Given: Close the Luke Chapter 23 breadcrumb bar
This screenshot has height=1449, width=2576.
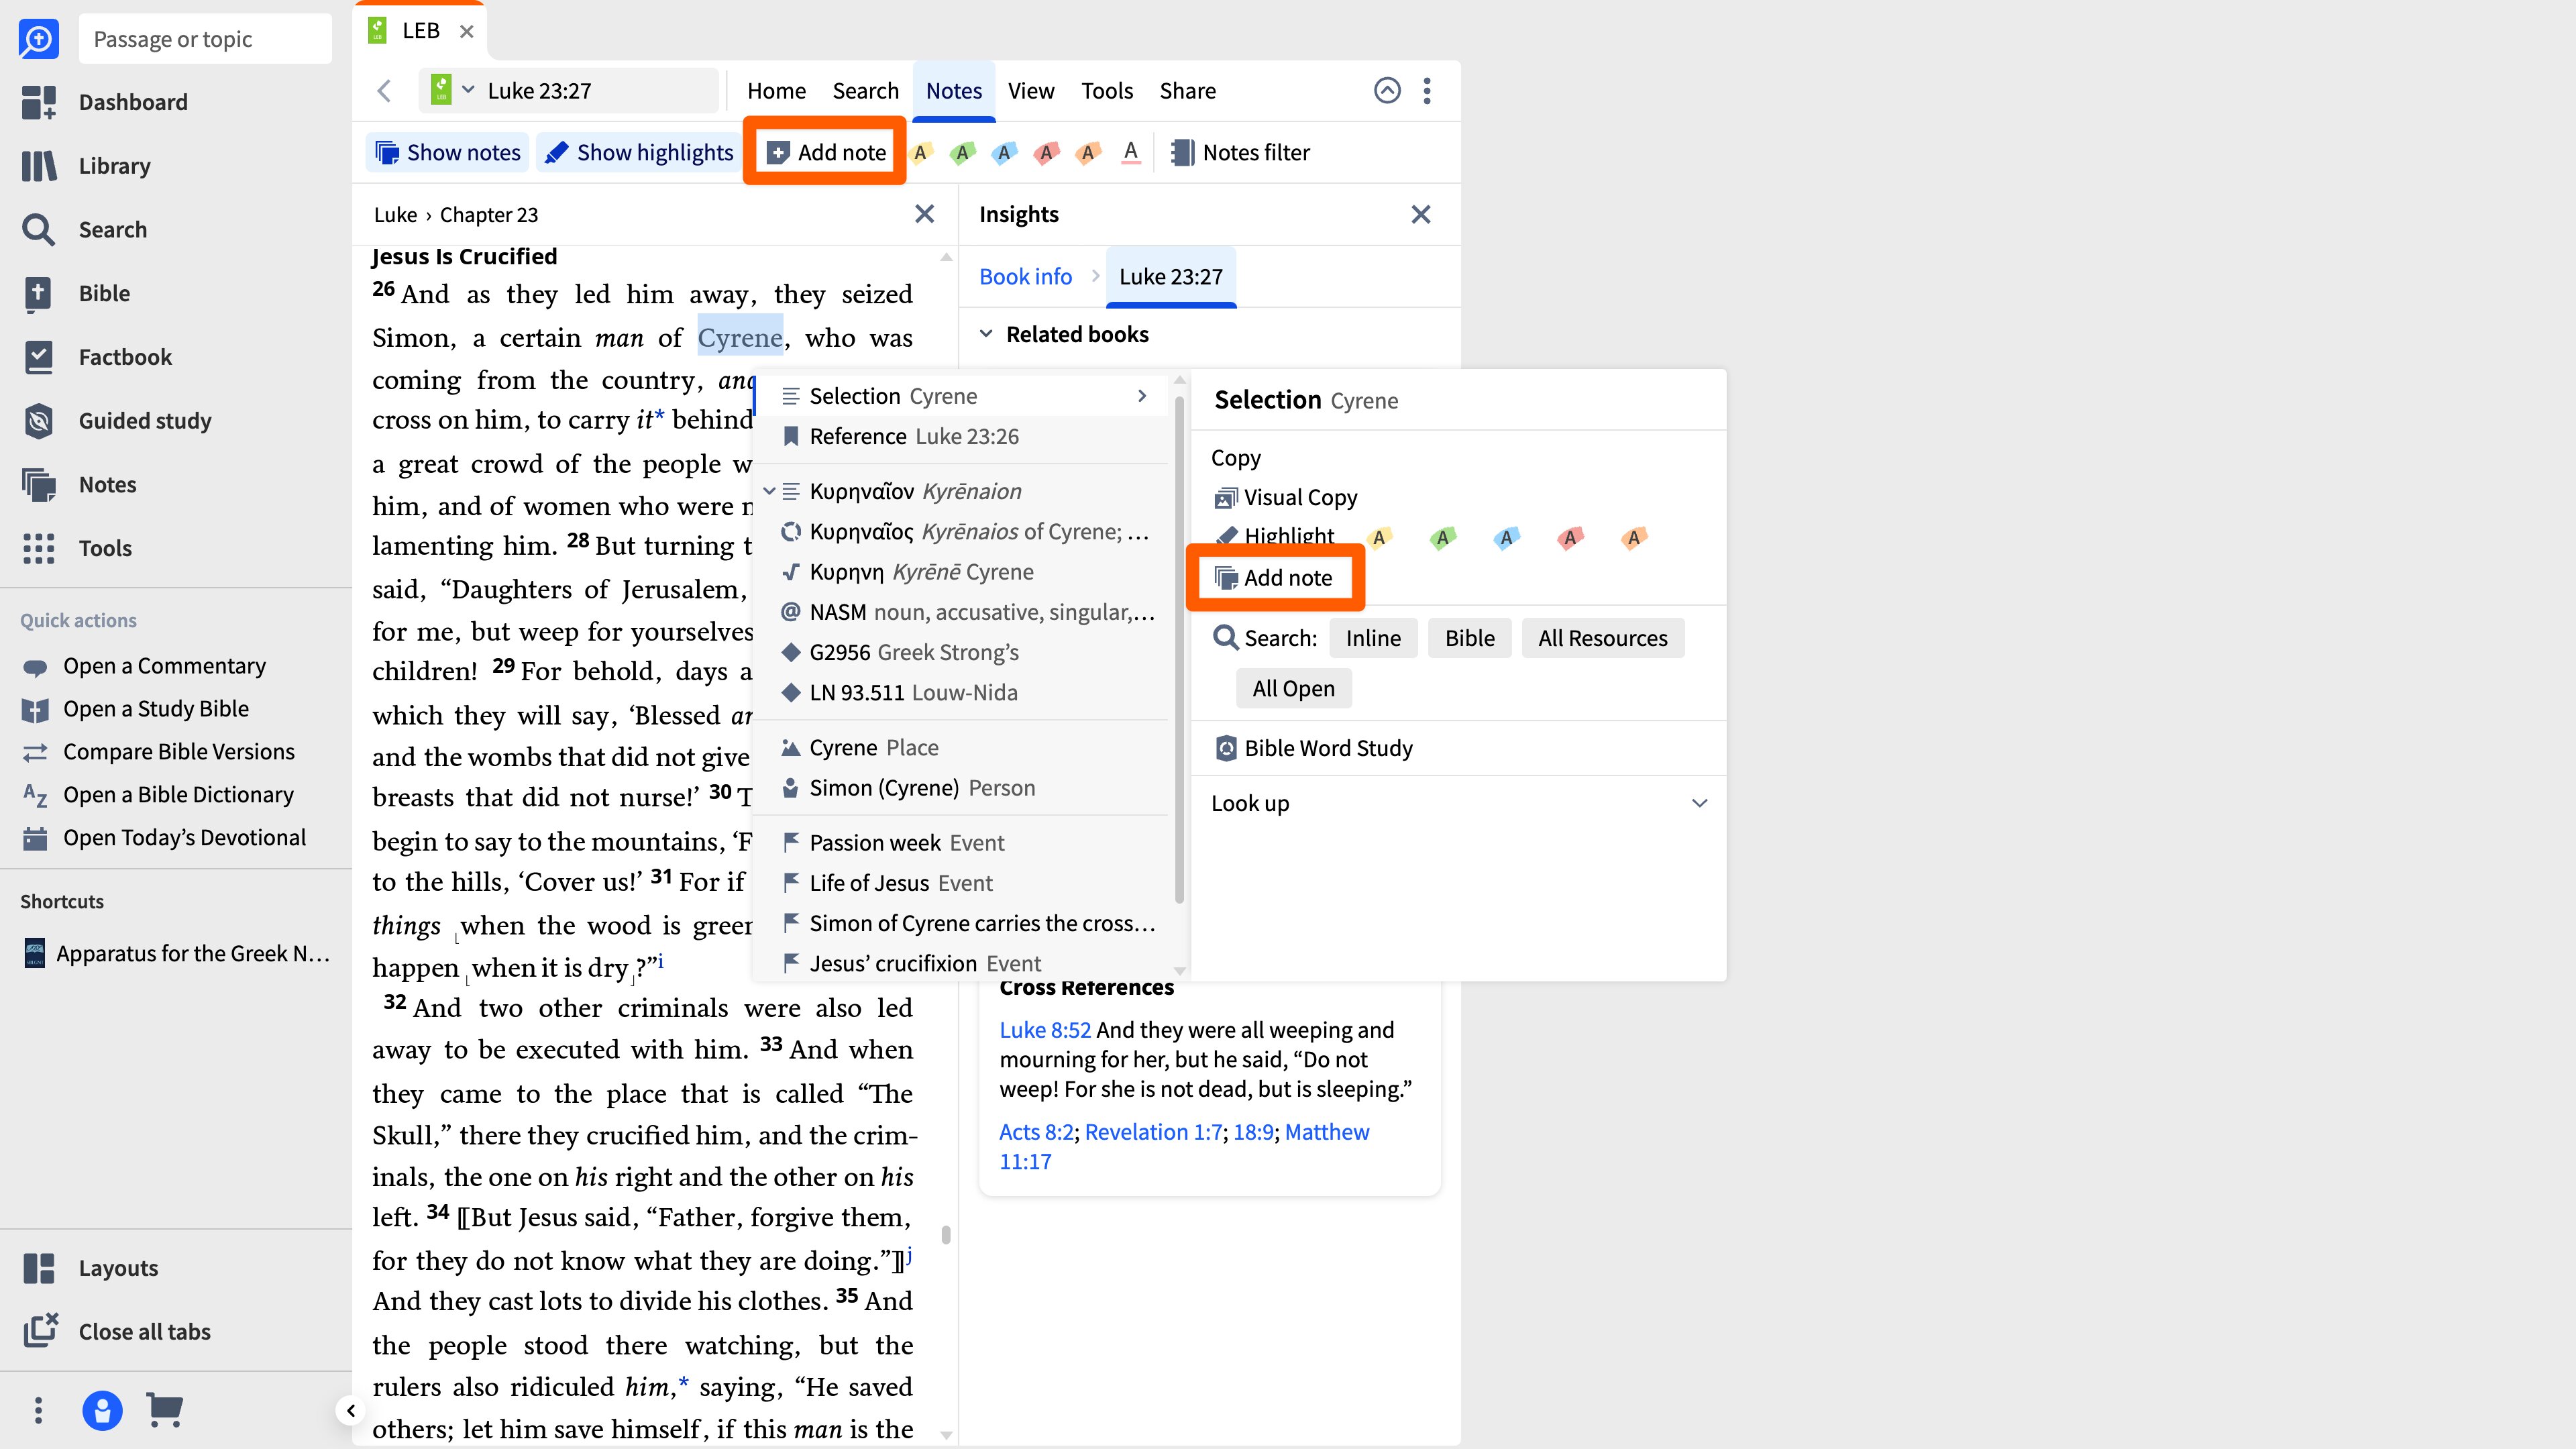Looking at the screenshot, I should [x=925, y=214].
